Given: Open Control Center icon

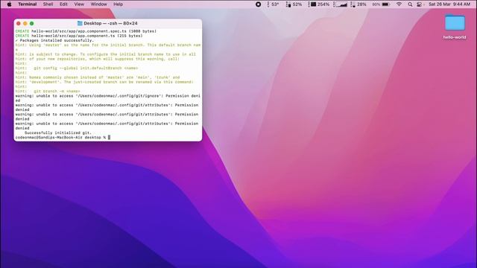Looking at the screenshot, I should (420, 4).
